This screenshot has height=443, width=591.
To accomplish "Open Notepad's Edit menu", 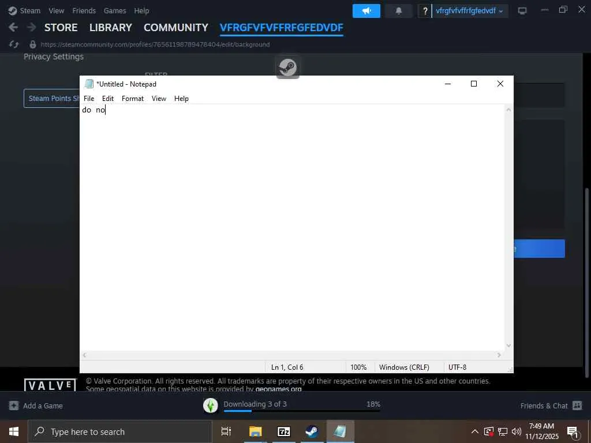I will pyautogui.click(x=108, y=98).
